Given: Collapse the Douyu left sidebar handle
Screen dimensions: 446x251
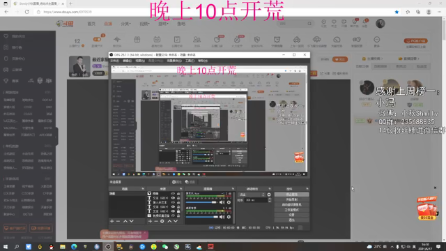Looking at the screenshot, I should [56, 137].
